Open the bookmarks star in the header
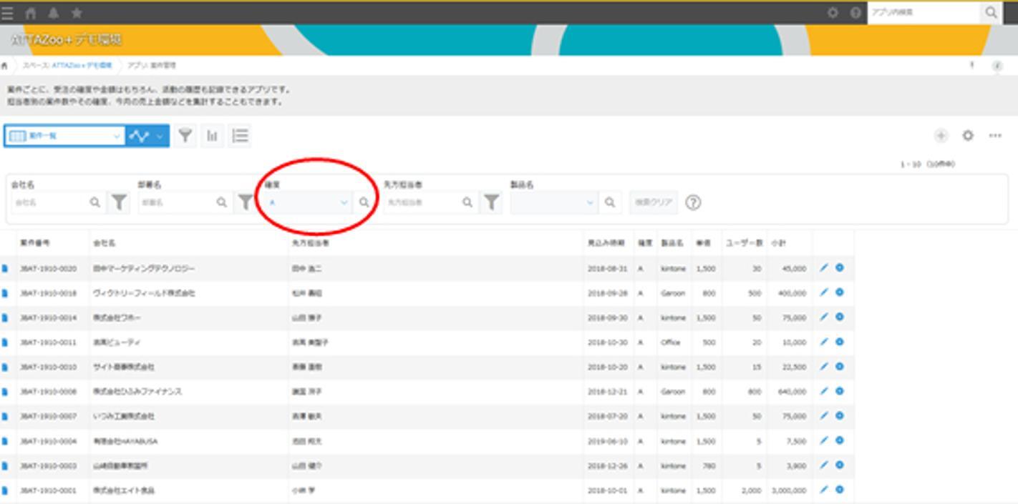Image resolution: width=1018 pixels, height=504 pixels. click(77, 13)
